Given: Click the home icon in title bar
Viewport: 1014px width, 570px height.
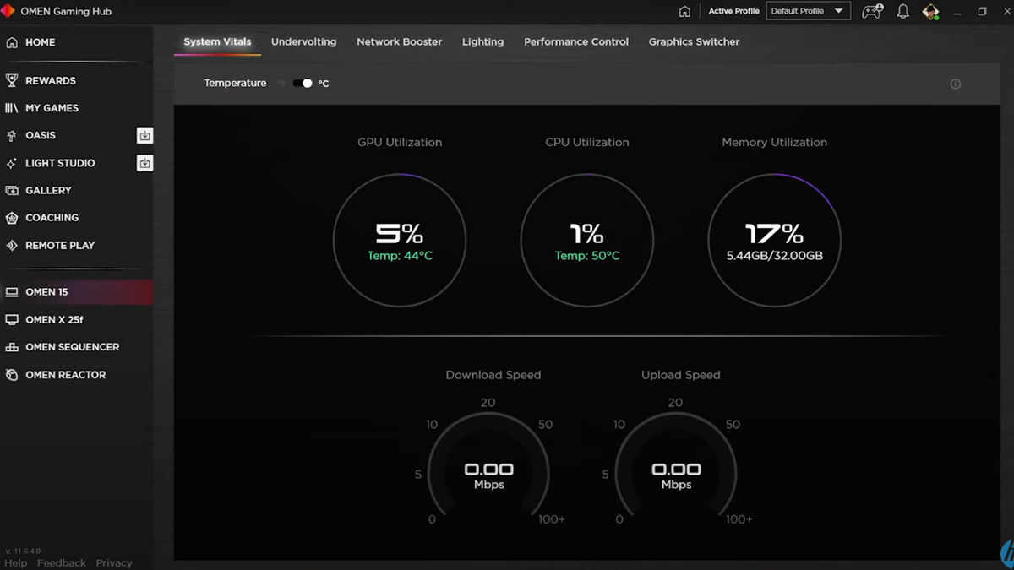Looking at the screenshot, I should (684, 12).
